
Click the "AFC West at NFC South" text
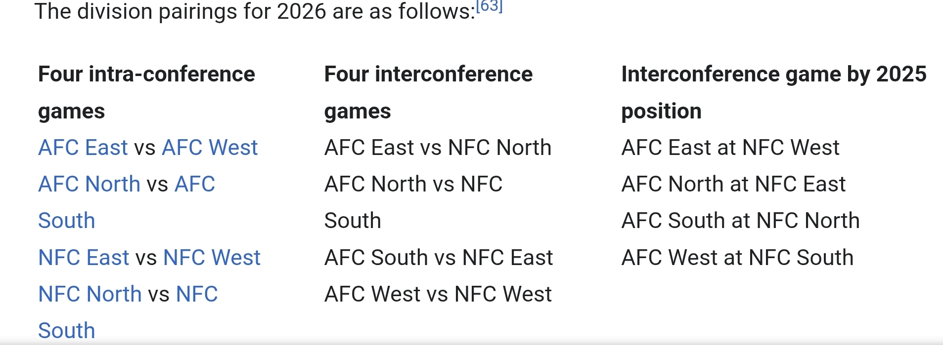coord(737,258)
